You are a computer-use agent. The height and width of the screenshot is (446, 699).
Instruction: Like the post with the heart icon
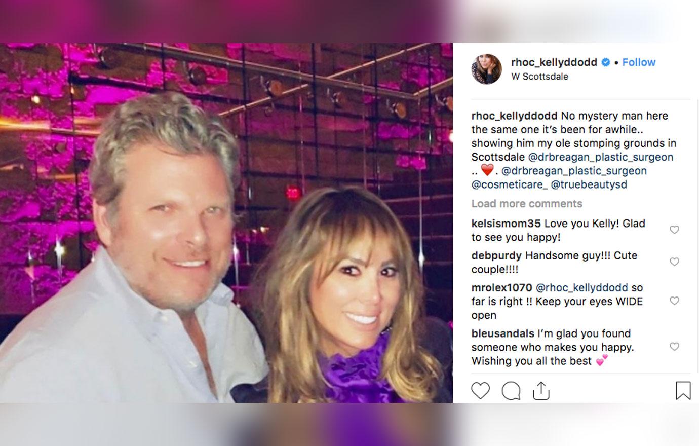pyautogui.click(x=480, y=391)
